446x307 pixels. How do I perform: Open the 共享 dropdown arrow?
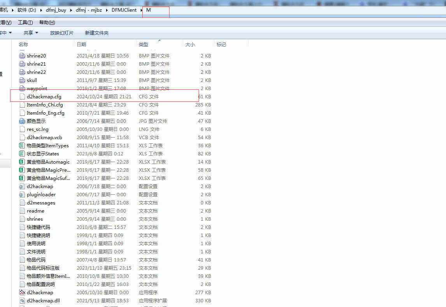[x=37, y=33]
